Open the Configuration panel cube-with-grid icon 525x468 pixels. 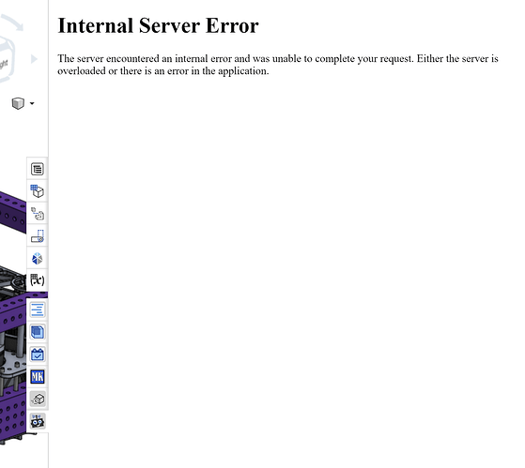38,191
